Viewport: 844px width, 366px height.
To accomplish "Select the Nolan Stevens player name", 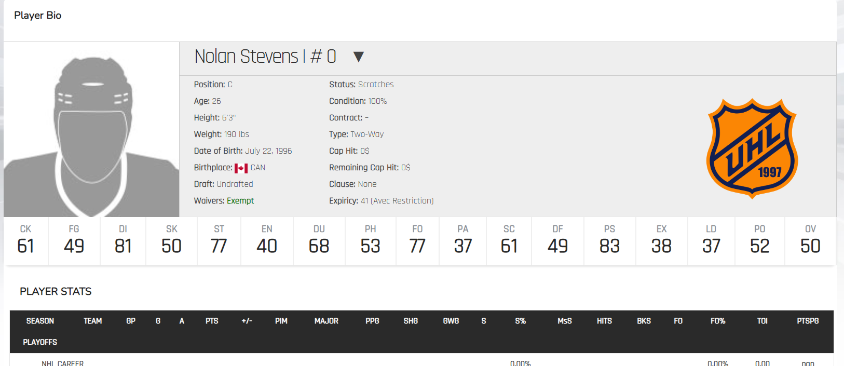I will point(247,56).
